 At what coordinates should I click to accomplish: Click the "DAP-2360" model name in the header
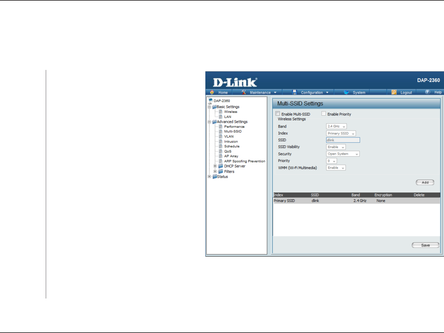coord(429,80)
